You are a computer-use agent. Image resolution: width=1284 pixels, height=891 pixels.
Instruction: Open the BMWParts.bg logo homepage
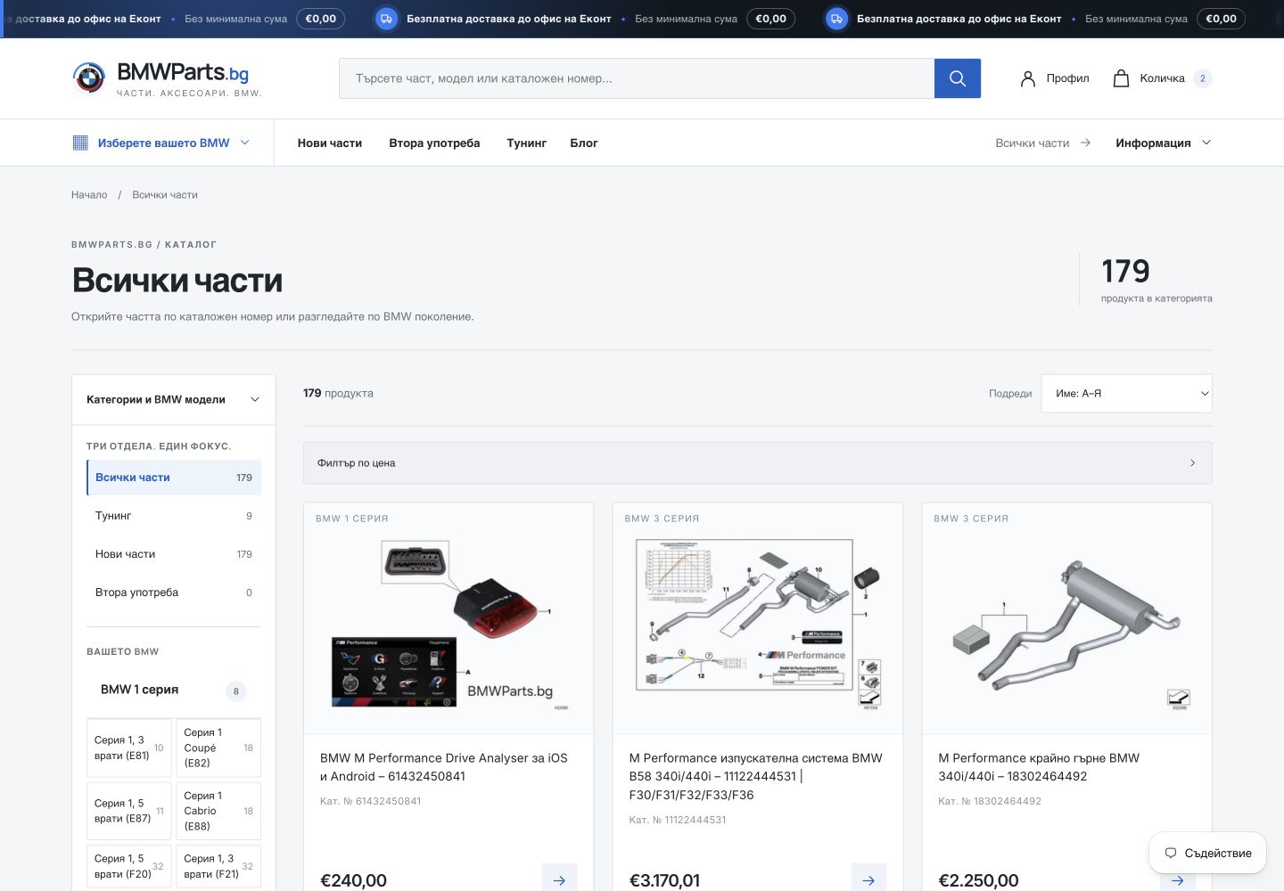tap(168, 78)
